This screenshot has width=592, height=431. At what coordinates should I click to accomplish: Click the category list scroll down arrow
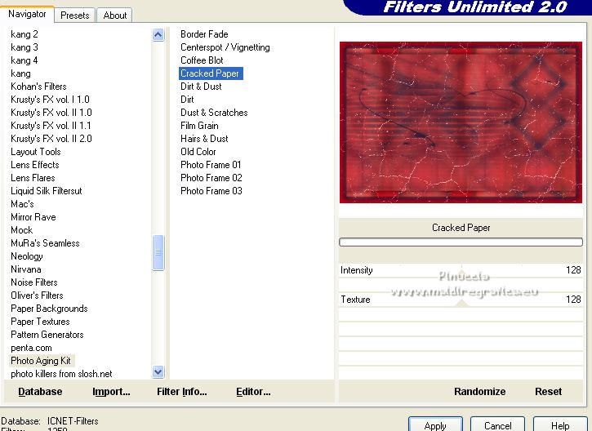[158, 371]
